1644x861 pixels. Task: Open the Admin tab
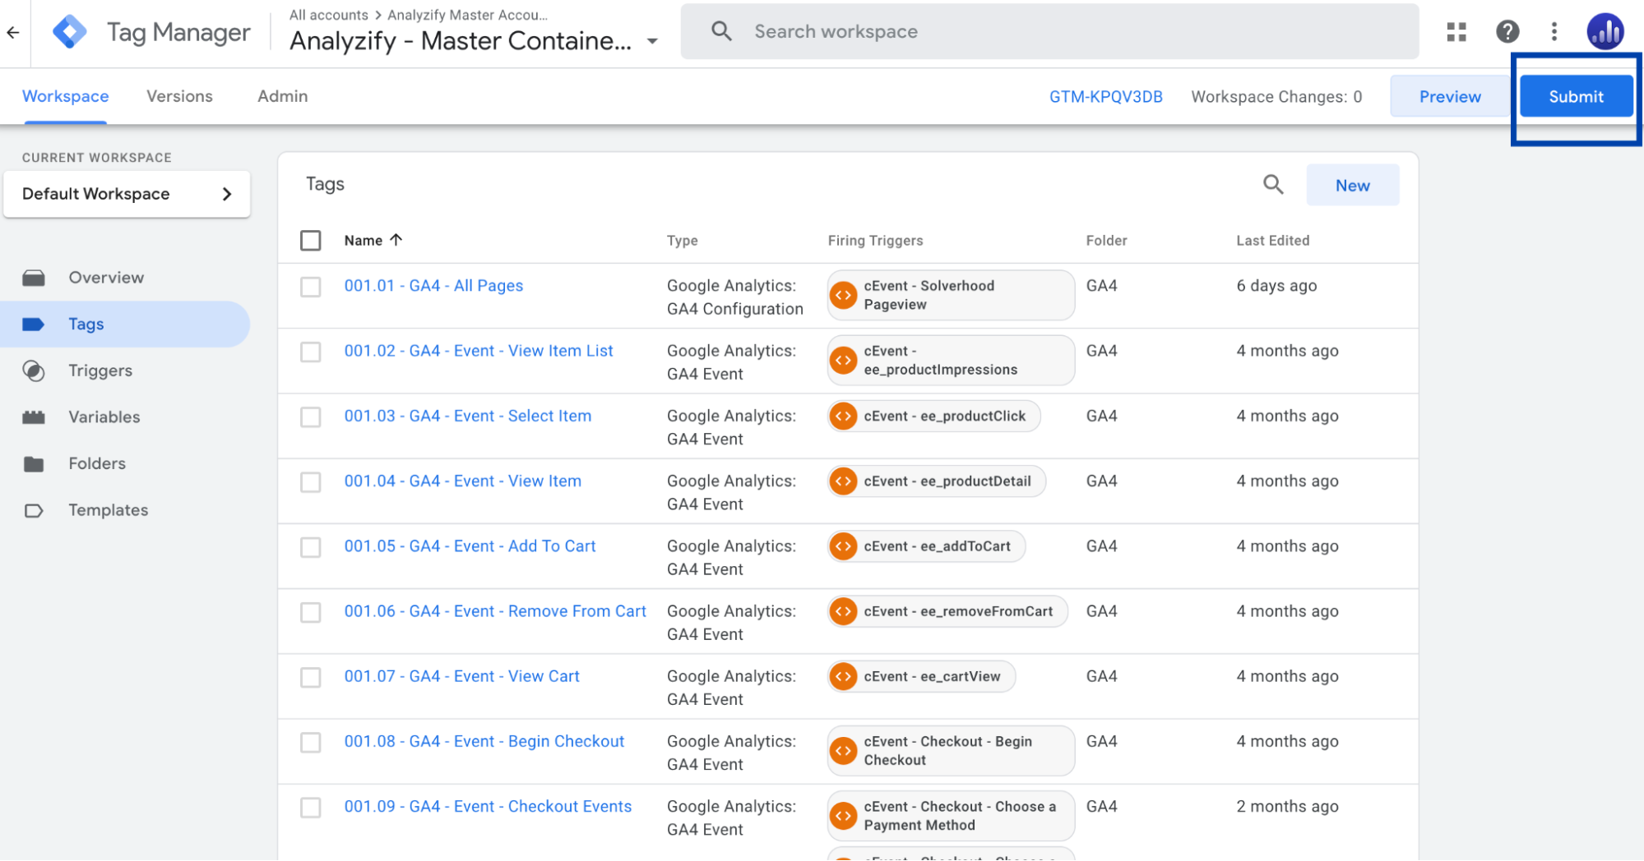tap(281, 96)
